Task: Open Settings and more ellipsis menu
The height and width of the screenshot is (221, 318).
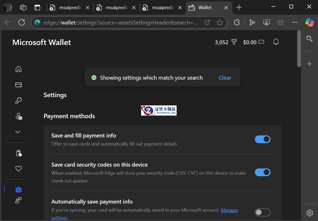Action: coord(295,22)
